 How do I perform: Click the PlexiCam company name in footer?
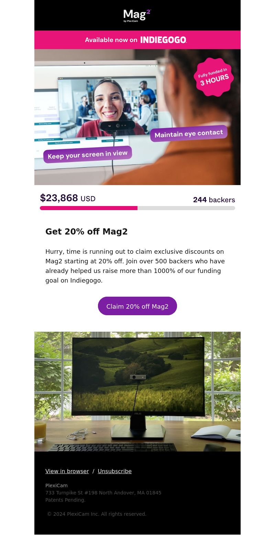[x=56, y=486]
